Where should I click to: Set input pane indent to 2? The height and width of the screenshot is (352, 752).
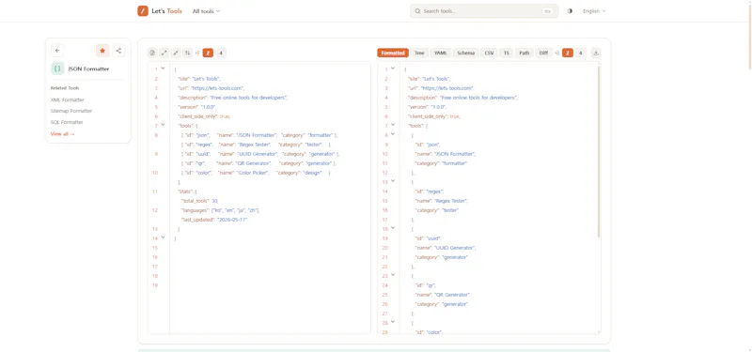(208, 53)
